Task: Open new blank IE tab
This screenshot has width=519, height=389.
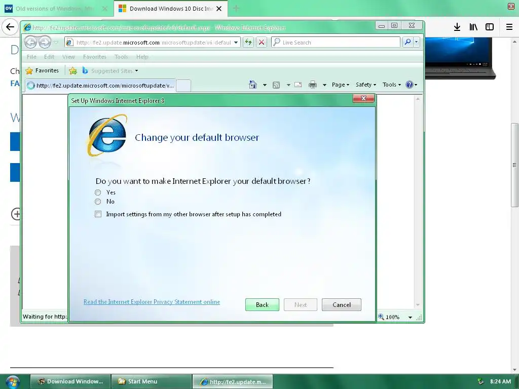Action: (183, 86)
